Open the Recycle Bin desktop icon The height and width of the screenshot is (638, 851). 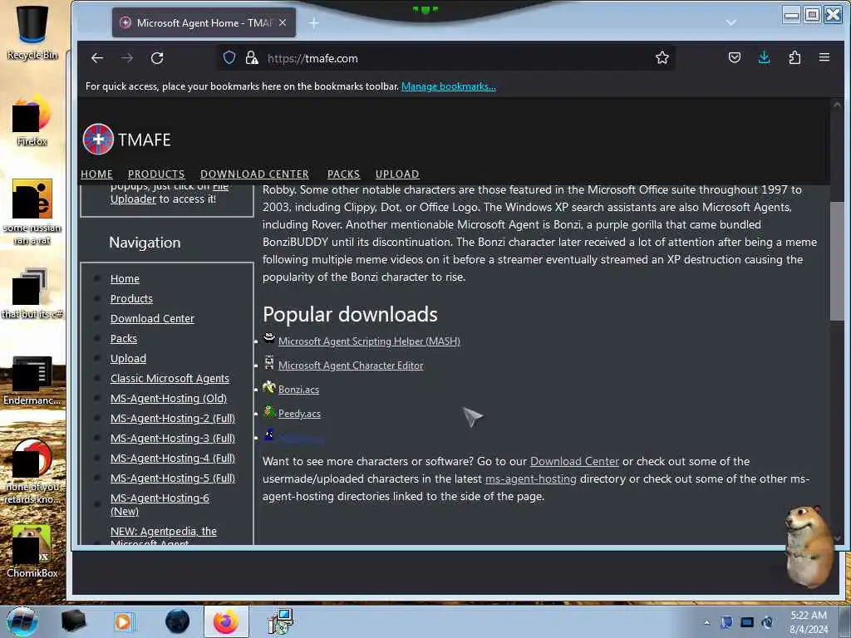coord(32,32)
